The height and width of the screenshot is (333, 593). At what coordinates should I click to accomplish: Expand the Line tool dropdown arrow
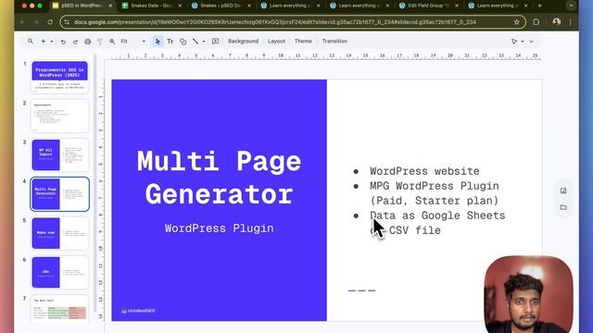204,41
